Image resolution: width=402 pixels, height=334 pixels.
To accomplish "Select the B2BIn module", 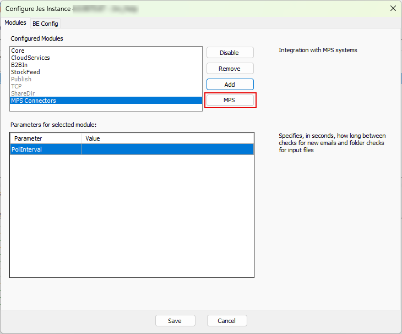I will coord(106,65).
